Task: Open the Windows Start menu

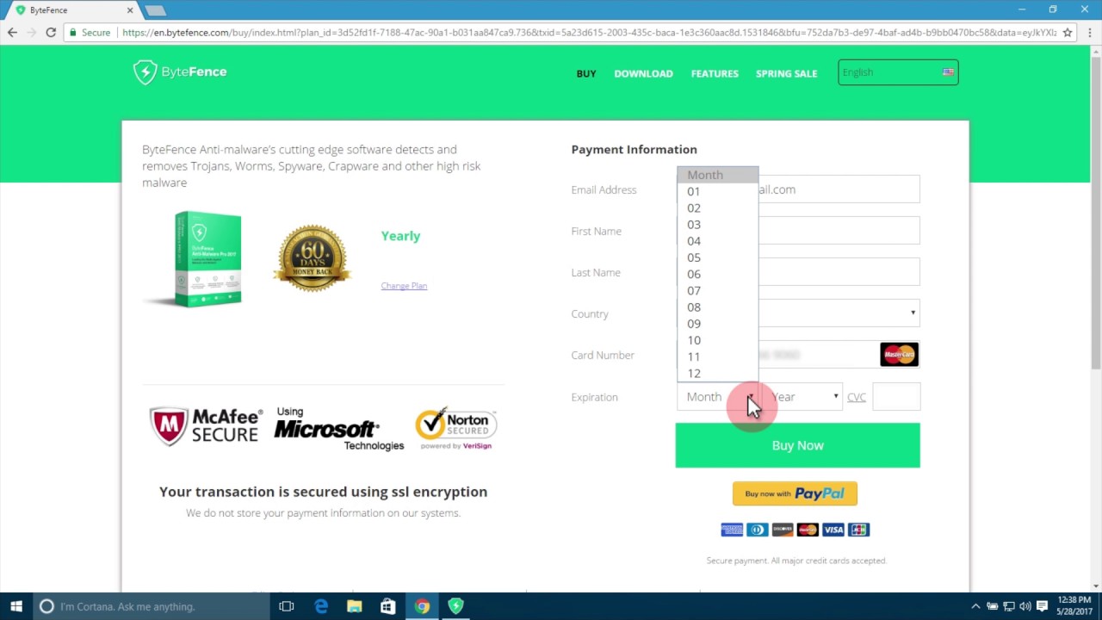Action: click(x=16, y=606)
